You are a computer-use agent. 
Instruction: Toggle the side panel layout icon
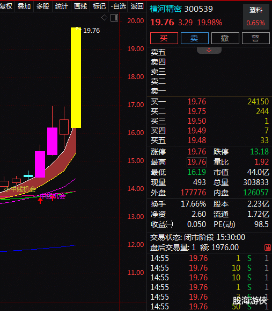pos(114,18)
